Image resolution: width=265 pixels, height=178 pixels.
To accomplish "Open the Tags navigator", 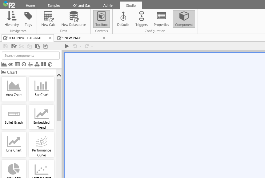I will 28,19.
